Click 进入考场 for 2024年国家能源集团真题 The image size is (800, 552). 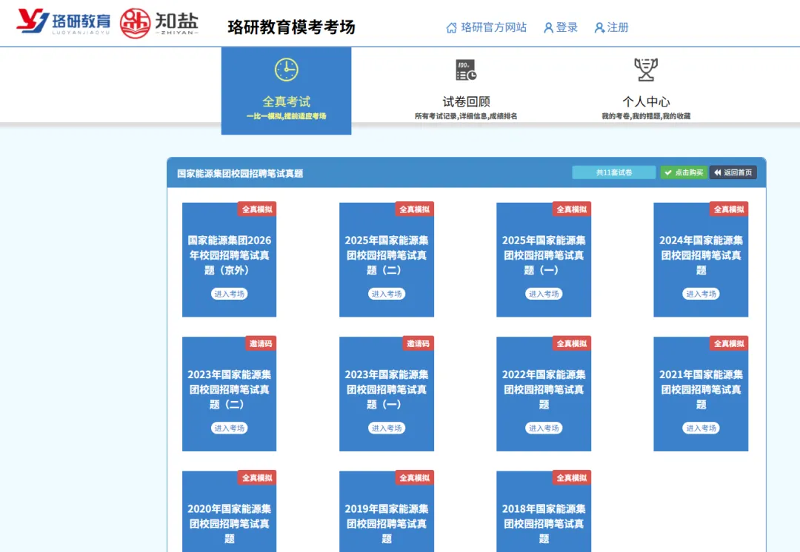pos(701,294)
